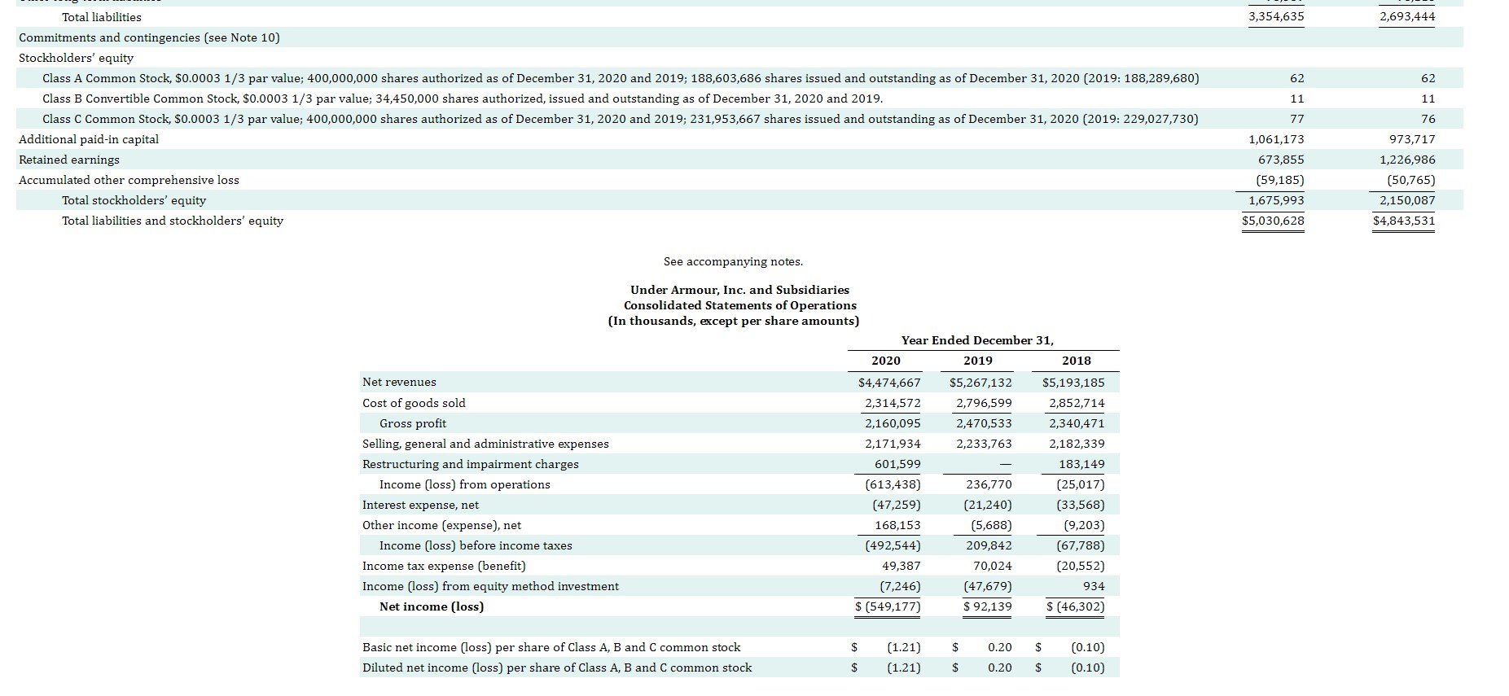Click the 1,226,986 retained earnings value

1407,160
